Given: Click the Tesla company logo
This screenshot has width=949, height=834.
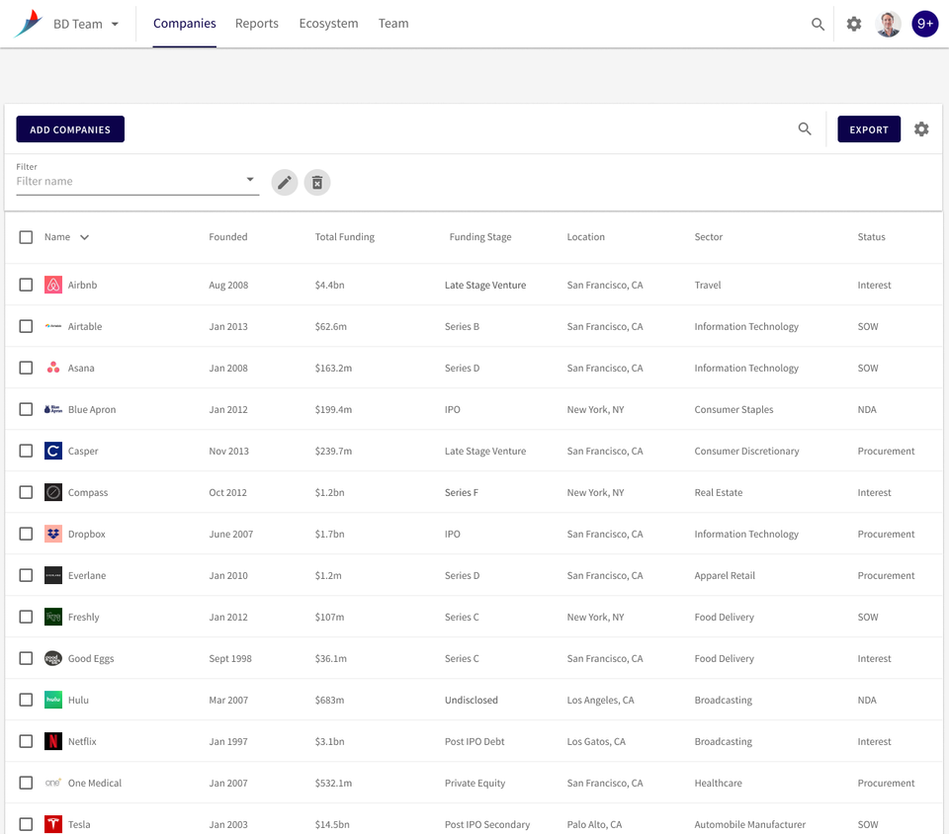Looking at the screenshot, I should (x=53, y=824).
